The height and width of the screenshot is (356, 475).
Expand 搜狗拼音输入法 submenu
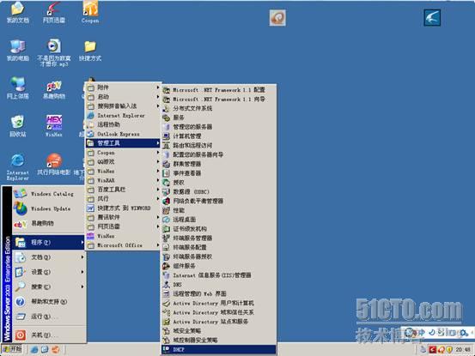(123, 106)
